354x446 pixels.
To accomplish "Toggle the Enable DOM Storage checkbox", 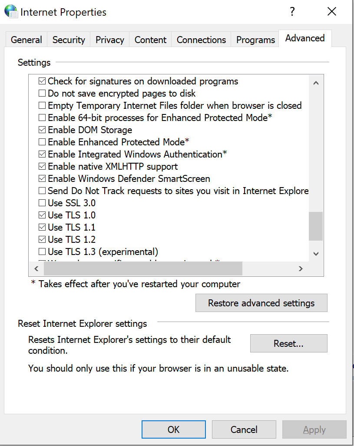I will click(x=42, y=130).
